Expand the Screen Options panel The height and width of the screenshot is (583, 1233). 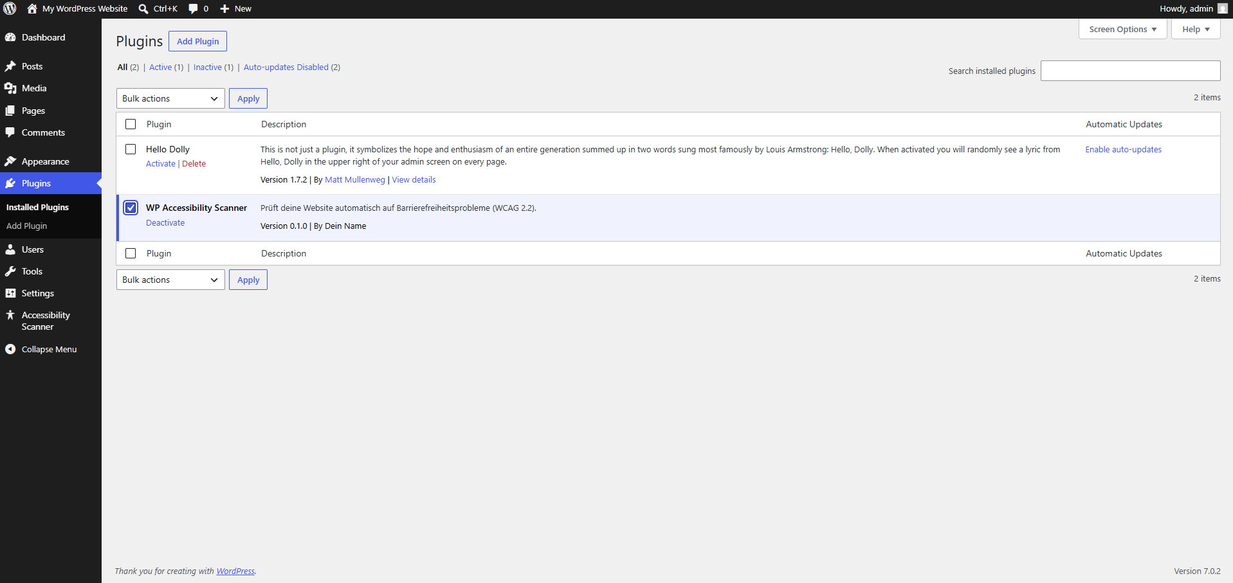click(1122, 29)
